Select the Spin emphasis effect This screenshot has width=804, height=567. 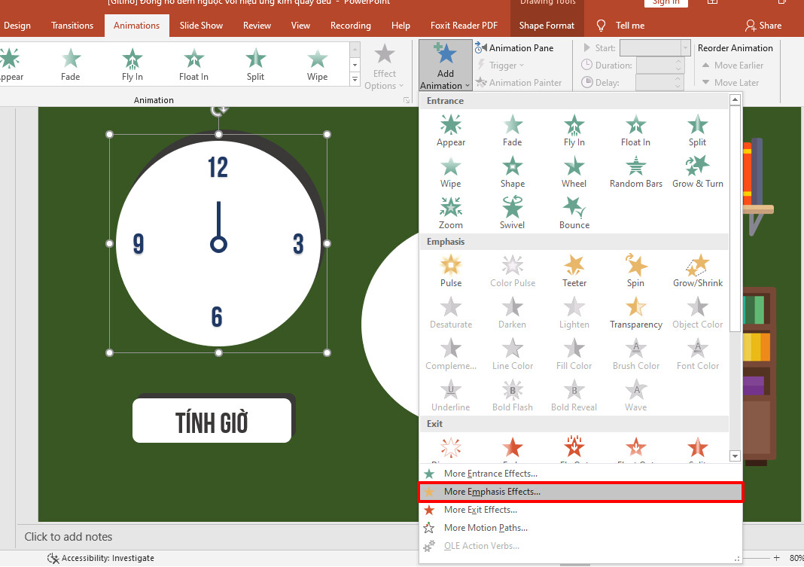(635, 271)
